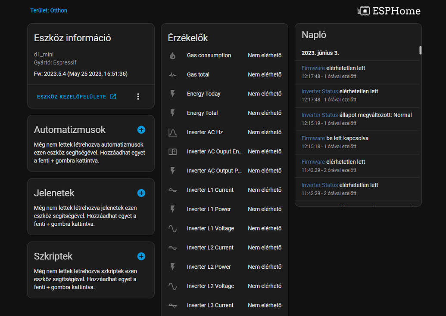Screen dimensions: 446x316
Task: Add a new scene in Jelenetek
Action: coord(141,193)
